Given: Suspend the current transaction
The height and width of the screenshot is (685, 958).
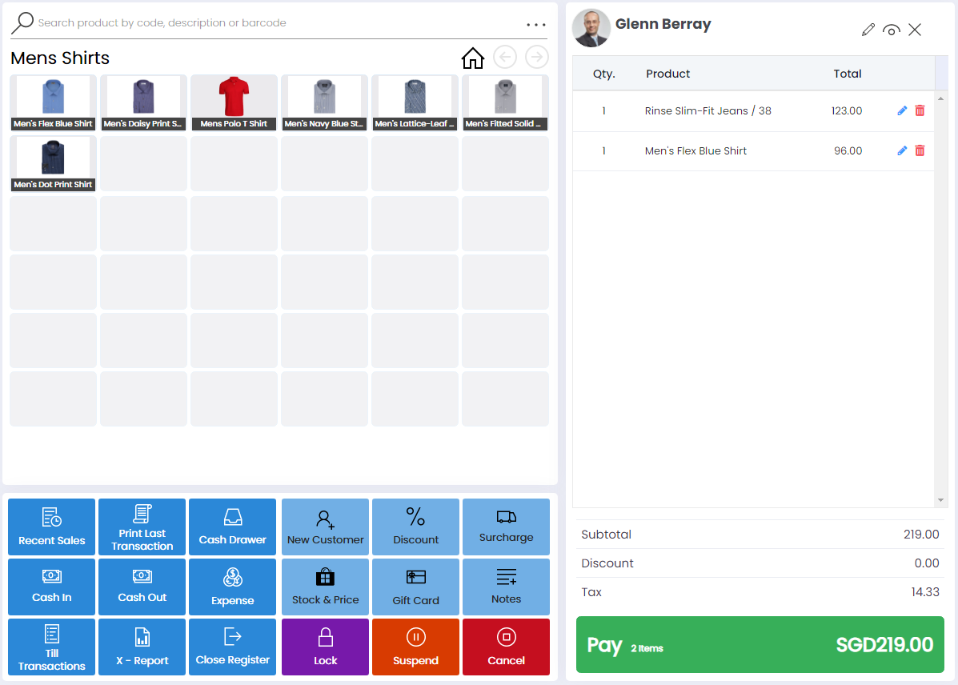Looking at the screenshot, I should 415,647.
